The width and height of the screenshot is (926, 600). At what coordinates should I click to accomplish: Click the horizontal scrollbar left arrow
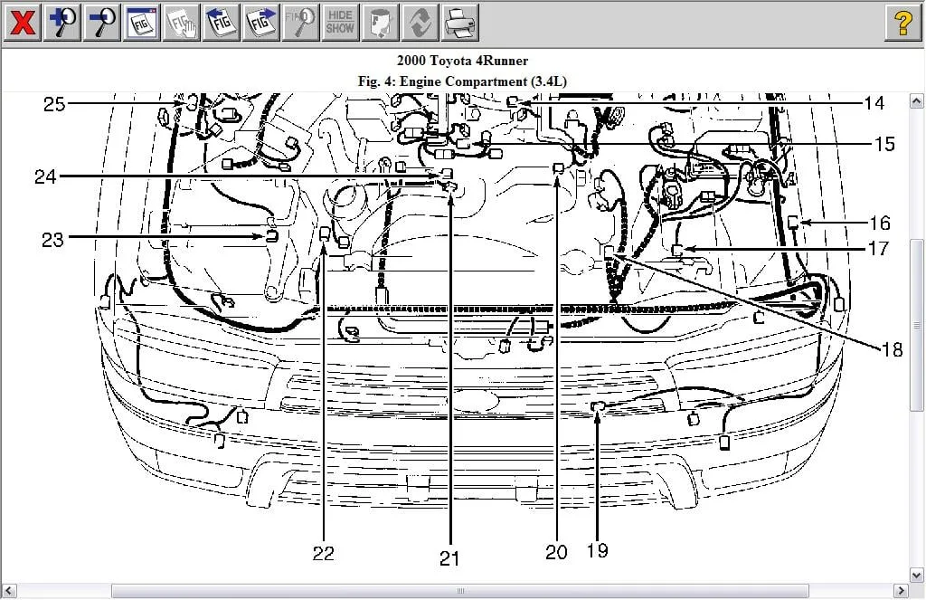coord(8,591)
